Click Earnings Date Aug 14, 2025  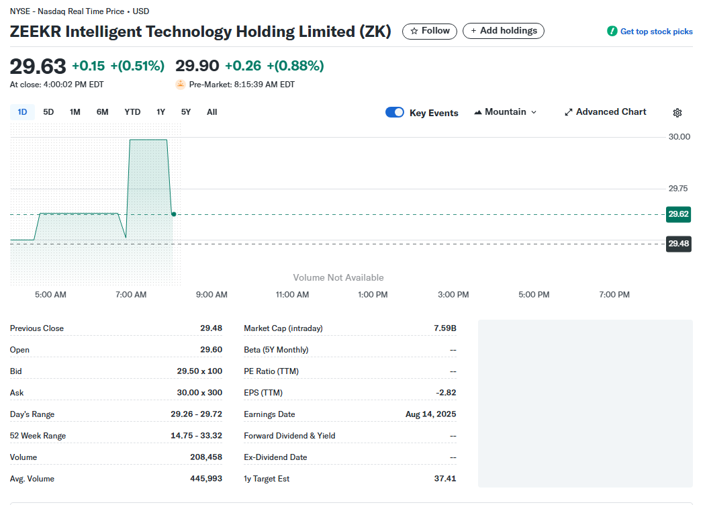[431, 414]
